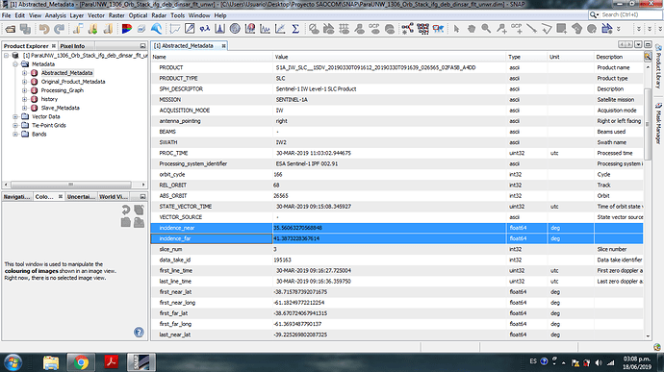Click the metadata table vertical scrollbar

[x=648, y=125]
